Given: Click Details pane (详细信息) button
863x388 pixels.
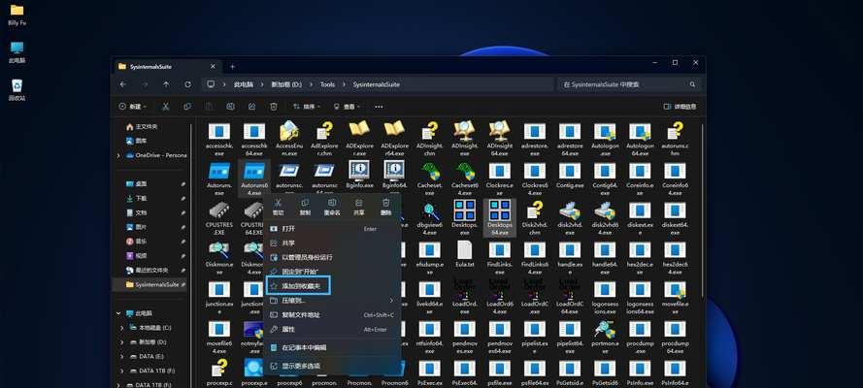Looking at the screenshot, I should pos(680,107).
